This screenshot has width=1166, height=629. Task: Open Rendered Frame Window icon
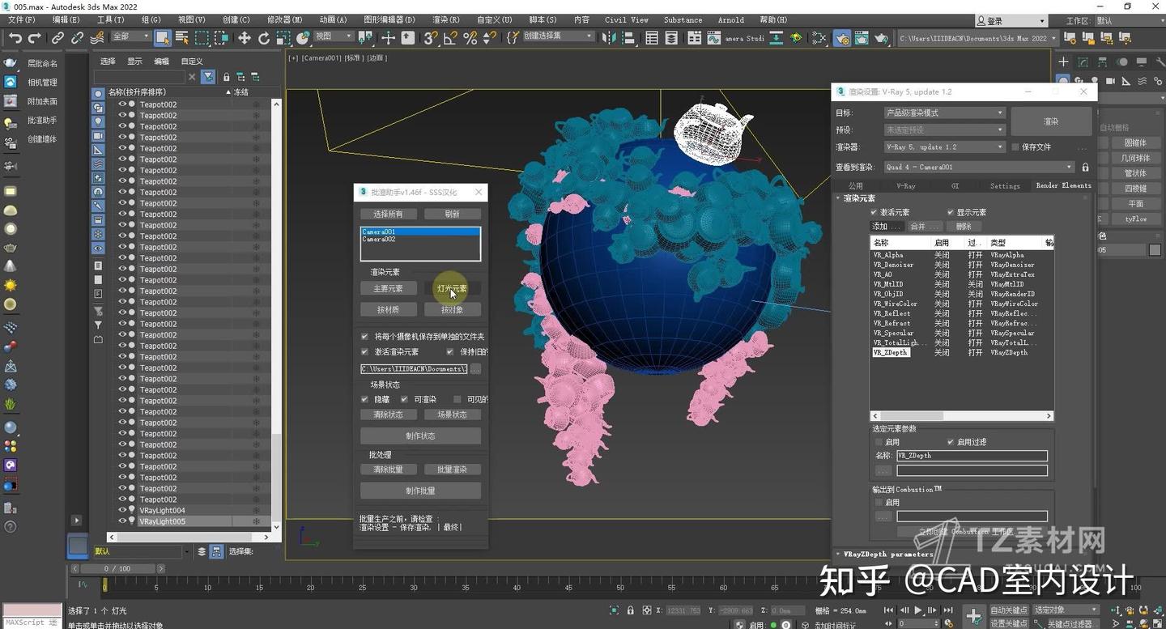coord(861,37)
